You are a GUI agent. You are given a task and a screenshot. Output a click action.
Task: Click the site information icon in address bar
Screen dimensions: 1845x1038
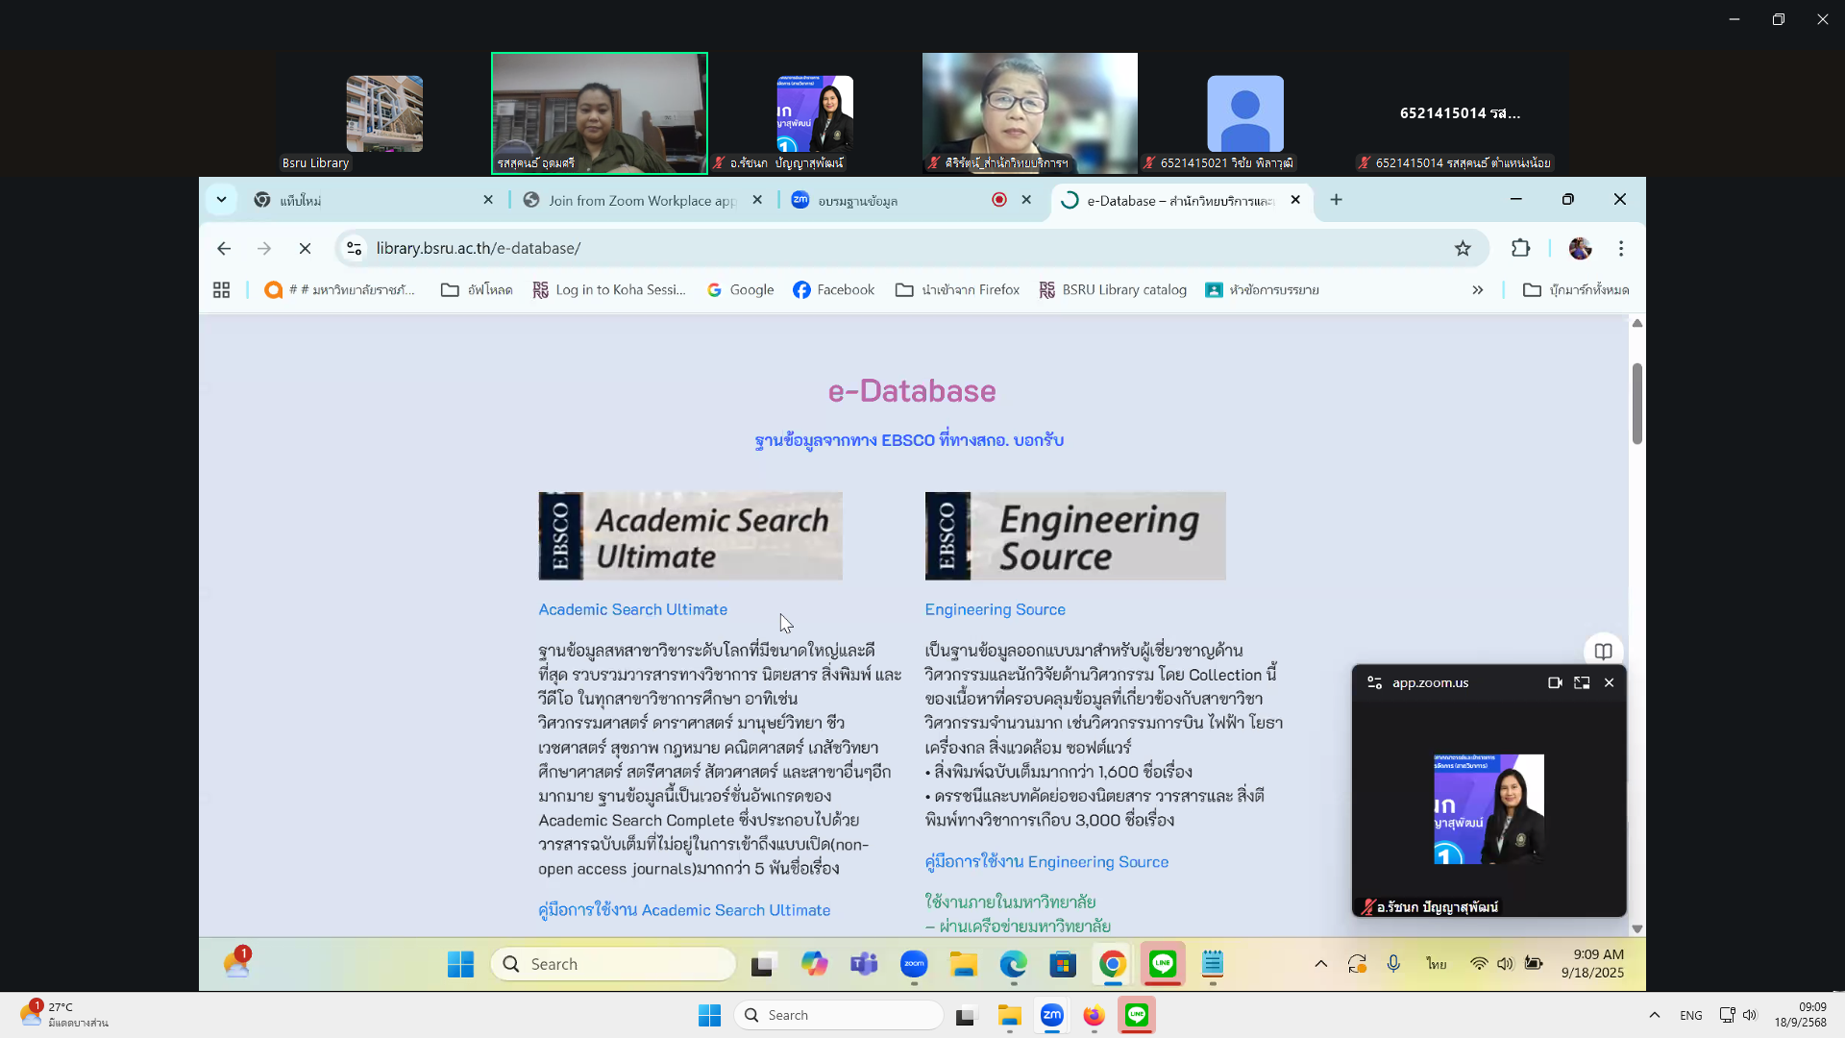coord(354,249)
